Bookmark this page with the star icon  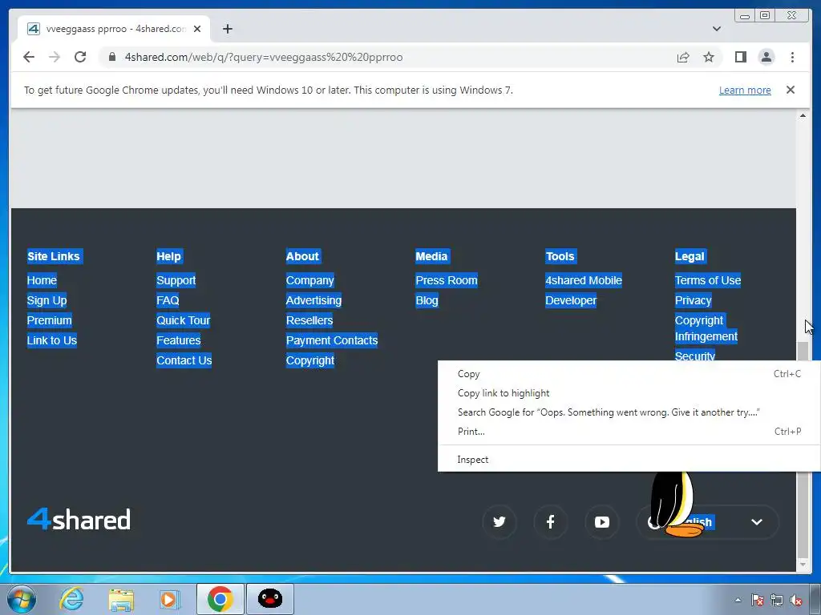point(709,57)
